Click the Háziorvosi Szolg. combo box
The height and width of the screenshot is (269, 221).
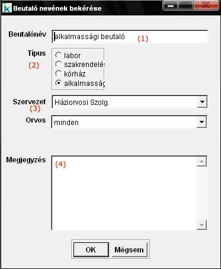[130, 102]
